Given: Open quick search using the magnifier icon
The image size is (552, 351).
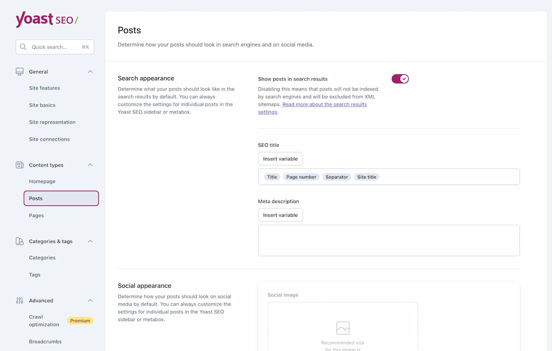Looking at the screenshot, I should click(23, 47).
